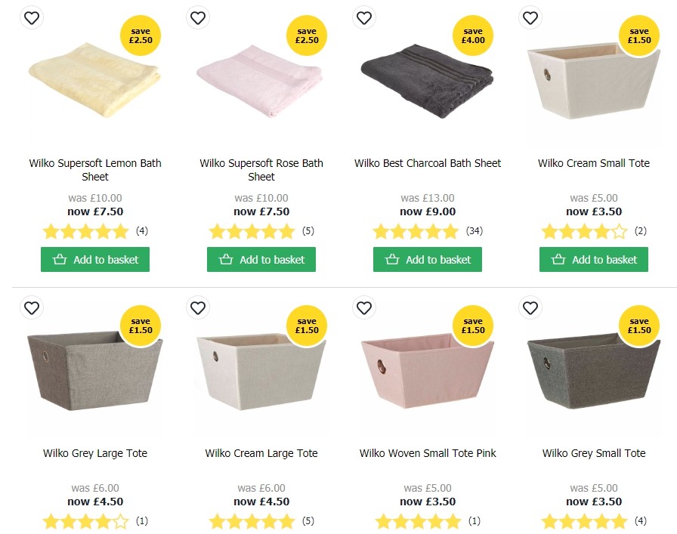The image size is (677, 534).
Task: Click the wishlist heart on Woven Small Tote Pink
Action: point(363,308)
